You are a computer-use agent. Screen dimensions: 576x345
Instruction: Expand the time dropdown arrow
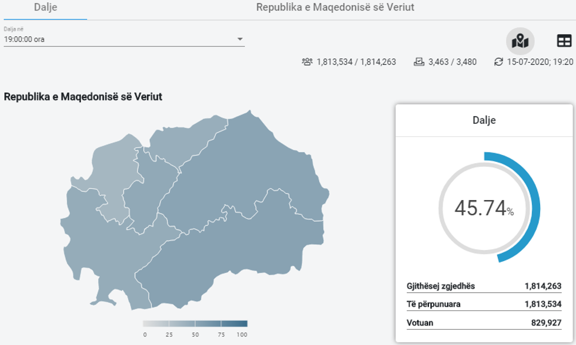click(240, 39)
